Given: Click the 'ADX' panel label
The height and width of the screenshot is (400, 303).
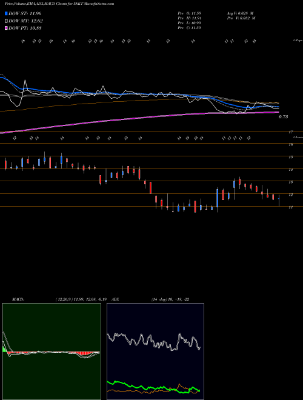Looking at the screenshot, I should pyautogui.click(x=116, y=299).
